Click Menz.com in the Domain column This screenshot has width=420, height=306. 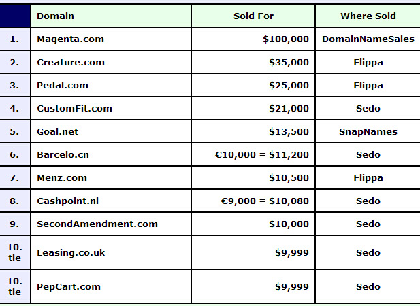coord(62,178)
